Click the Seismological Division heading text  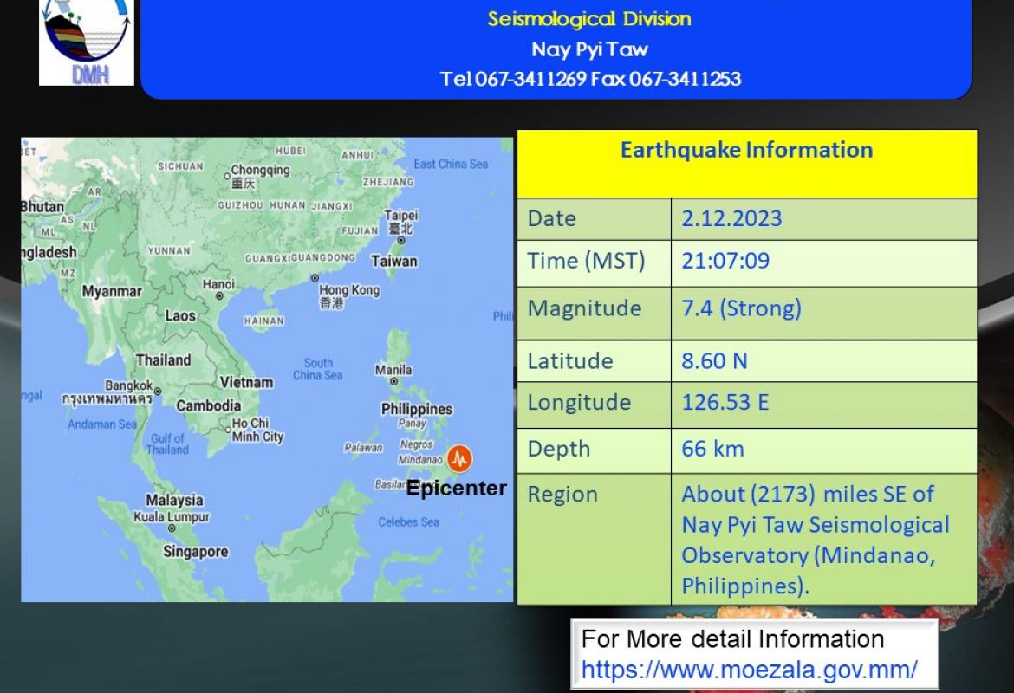(x=589, y=19)
